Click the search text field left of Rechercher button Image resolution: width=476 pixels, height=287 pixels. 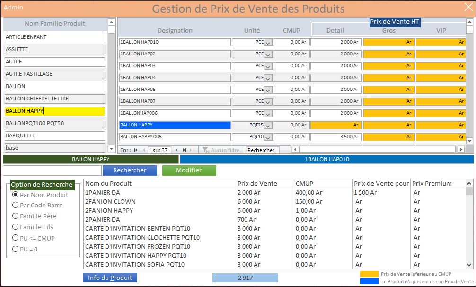pos(52,170)
